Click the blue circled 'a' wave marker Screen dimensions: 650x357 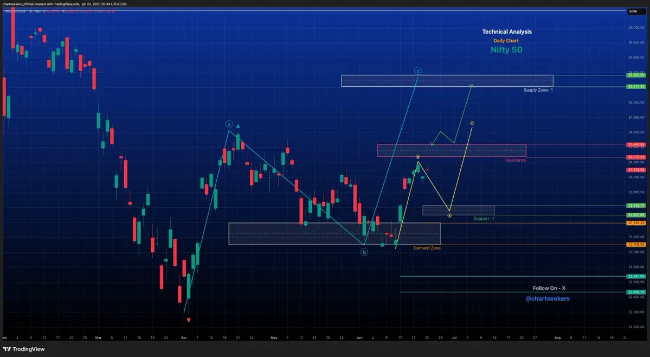point(229,124)
